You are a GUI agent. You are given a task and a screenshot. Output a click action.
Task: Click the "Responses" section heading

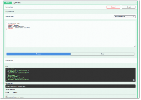9,61
